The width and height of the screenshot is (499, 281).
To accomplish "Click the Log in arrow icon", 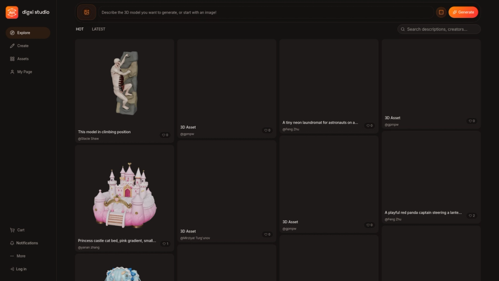I will pyautogui.click(x=12, y=269).
